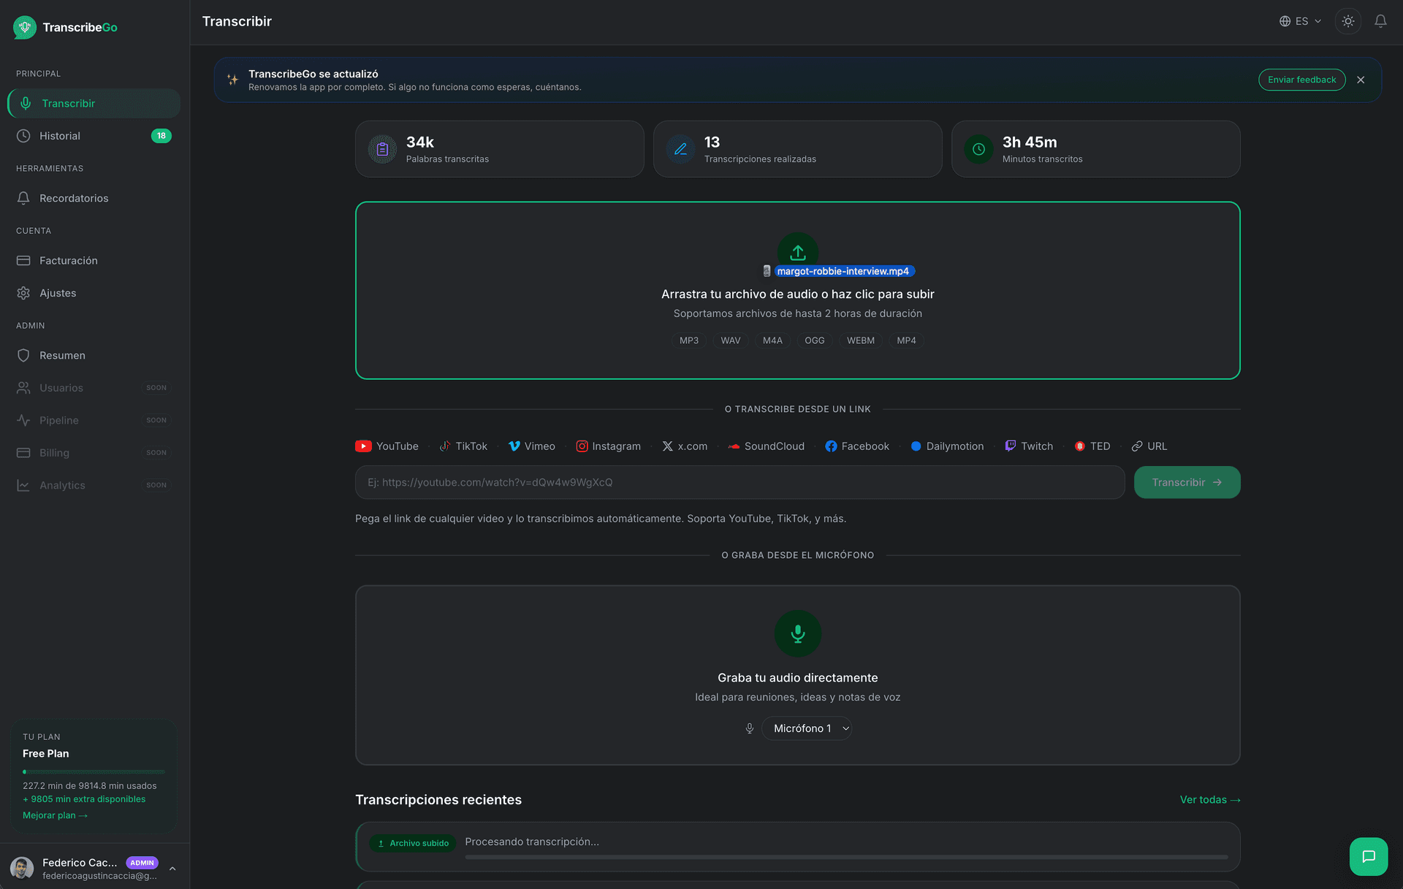Screen dimensions: 1403x889
Task: Open the notifications bell icon
Action: (x=1380, y=21)
